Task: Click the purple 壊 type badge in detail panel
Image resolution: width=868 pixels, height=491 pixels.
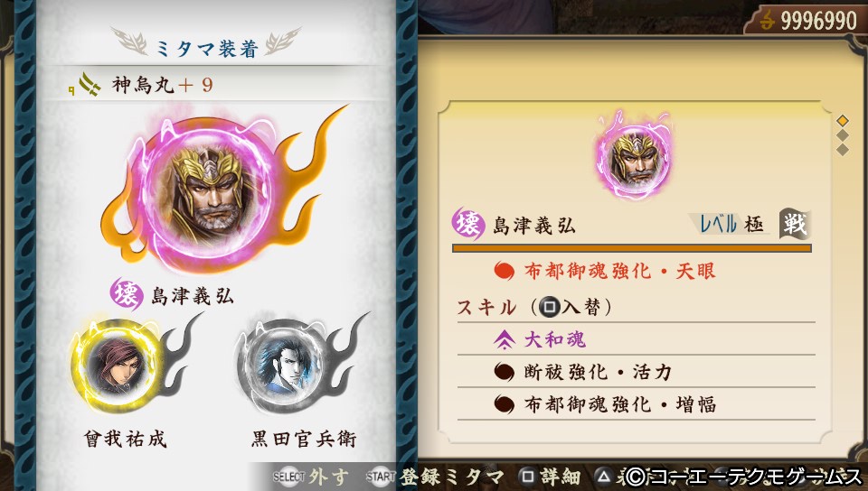Action: [467, 224]
